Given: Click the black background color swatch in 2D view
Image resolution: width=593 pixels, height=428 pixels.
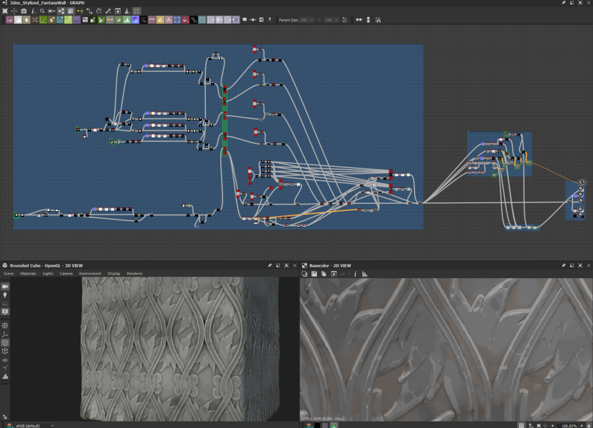Looking at the screenshot, I should point(317,425).
